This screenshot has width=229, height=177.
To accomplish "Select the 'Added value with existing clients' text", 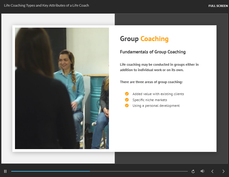I will coord(158,94).
